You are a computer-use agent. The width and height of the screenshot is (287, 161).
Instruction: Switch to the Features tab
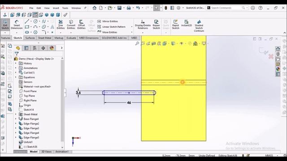click(x=5, y=38)
